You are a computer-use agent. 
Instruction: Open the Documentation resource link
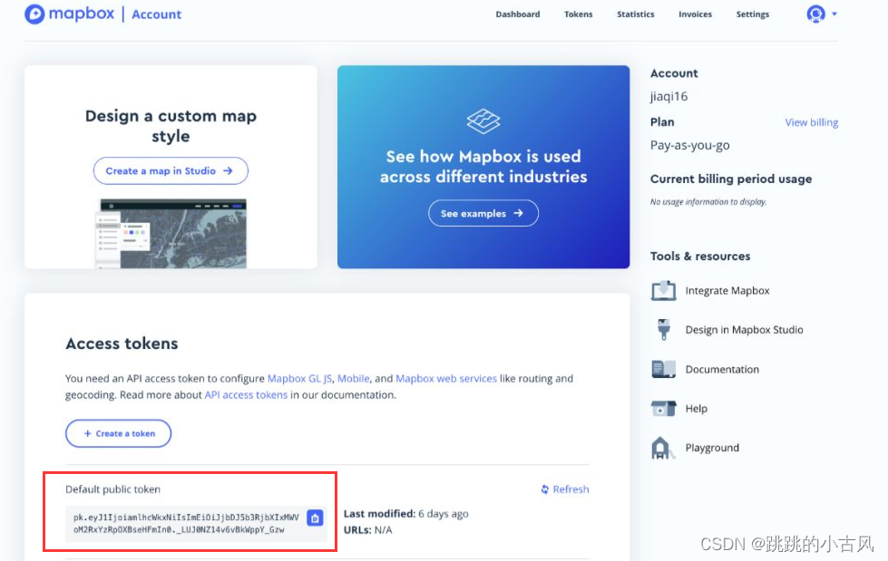722,369
